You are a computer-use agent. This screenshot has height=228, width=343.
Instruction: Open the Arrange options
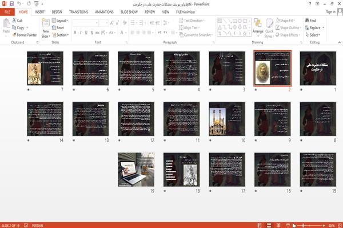258,28
